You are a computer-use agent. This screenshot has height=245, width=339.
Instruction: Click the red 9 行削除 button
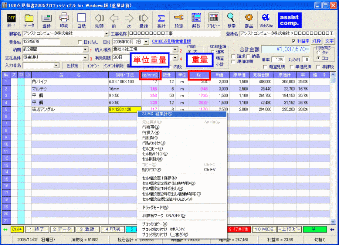(239, 229)
